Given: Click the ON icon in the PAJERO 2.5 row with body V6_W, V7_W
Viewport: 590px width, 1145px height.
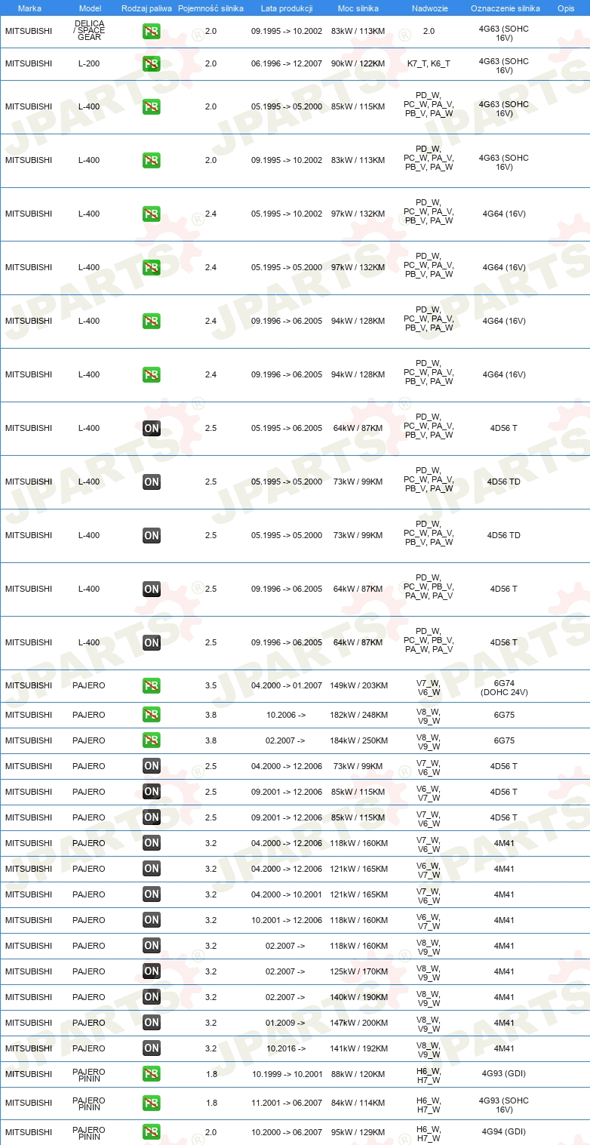Looking at the screenshot, I should pyautogui.click(x=151, y=791).
